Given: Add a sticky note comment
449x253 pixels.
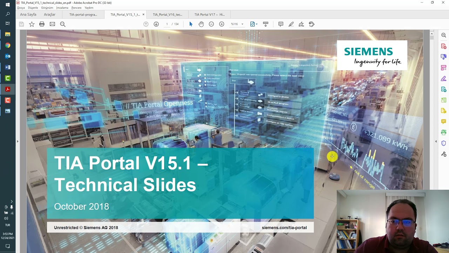Looking at the screenshot, I should pos(281,24).
